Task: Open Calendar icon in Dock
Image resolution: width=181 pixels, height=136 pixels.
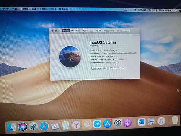Action: (55, 126)
